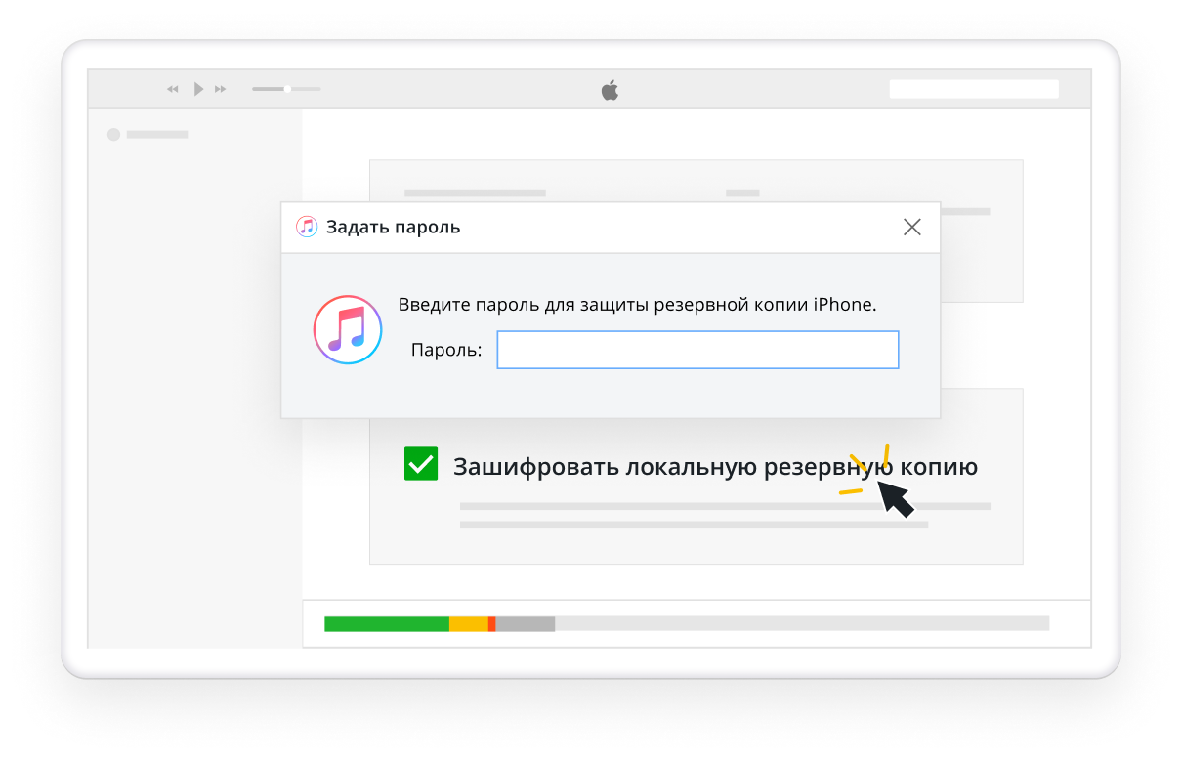Select the yellow segment of the storage bar

(469, 623)
